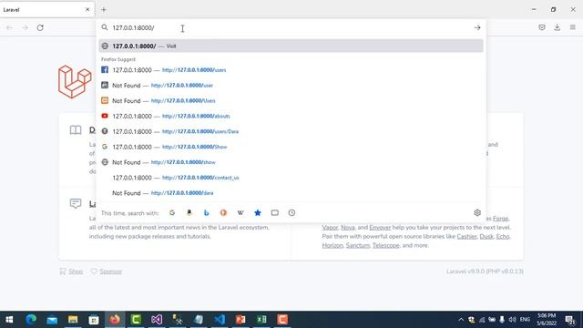Click the Horizon link
583x328 pixels.
click(x=332, y=245)
